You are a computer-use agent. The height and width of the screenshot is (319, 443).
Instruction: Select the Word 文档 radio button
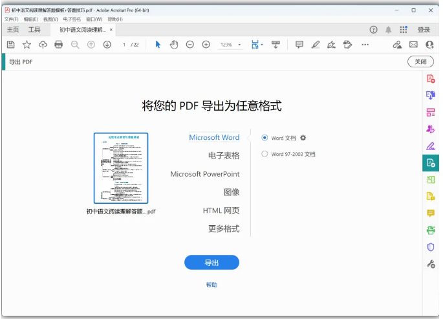(265, 138)
